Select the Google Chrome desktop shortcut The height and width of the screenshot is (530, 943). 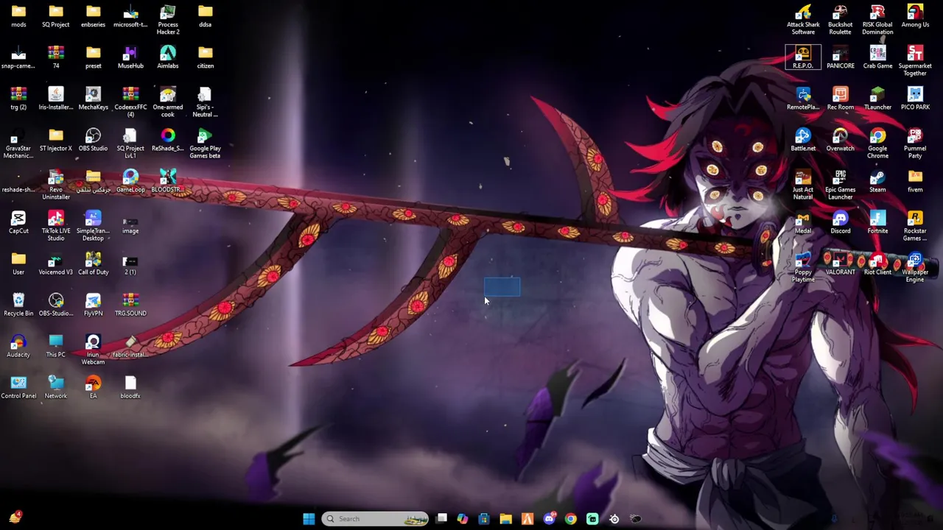(877, 143)
